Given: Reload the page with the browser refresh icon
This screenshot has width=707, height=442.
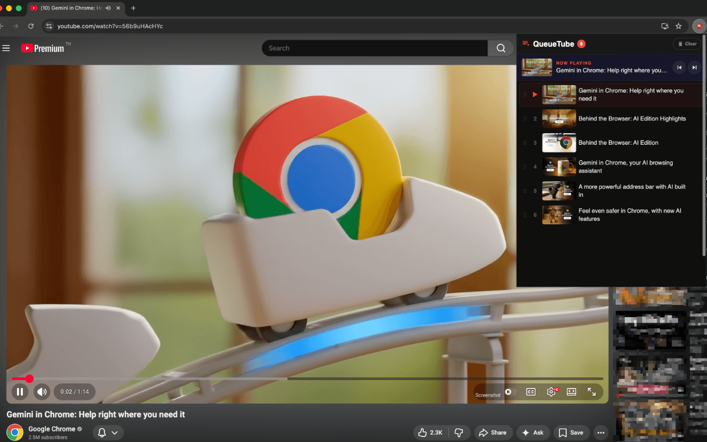Looking at the screenshot, I should [x=31, y=26].
